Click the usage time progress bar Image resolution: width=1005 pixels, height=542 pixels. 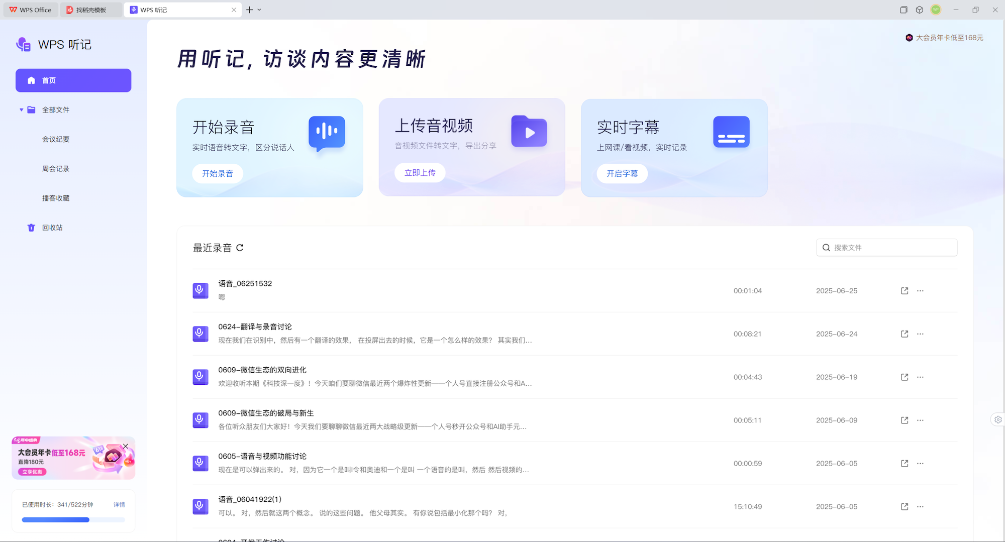[73, 520]
